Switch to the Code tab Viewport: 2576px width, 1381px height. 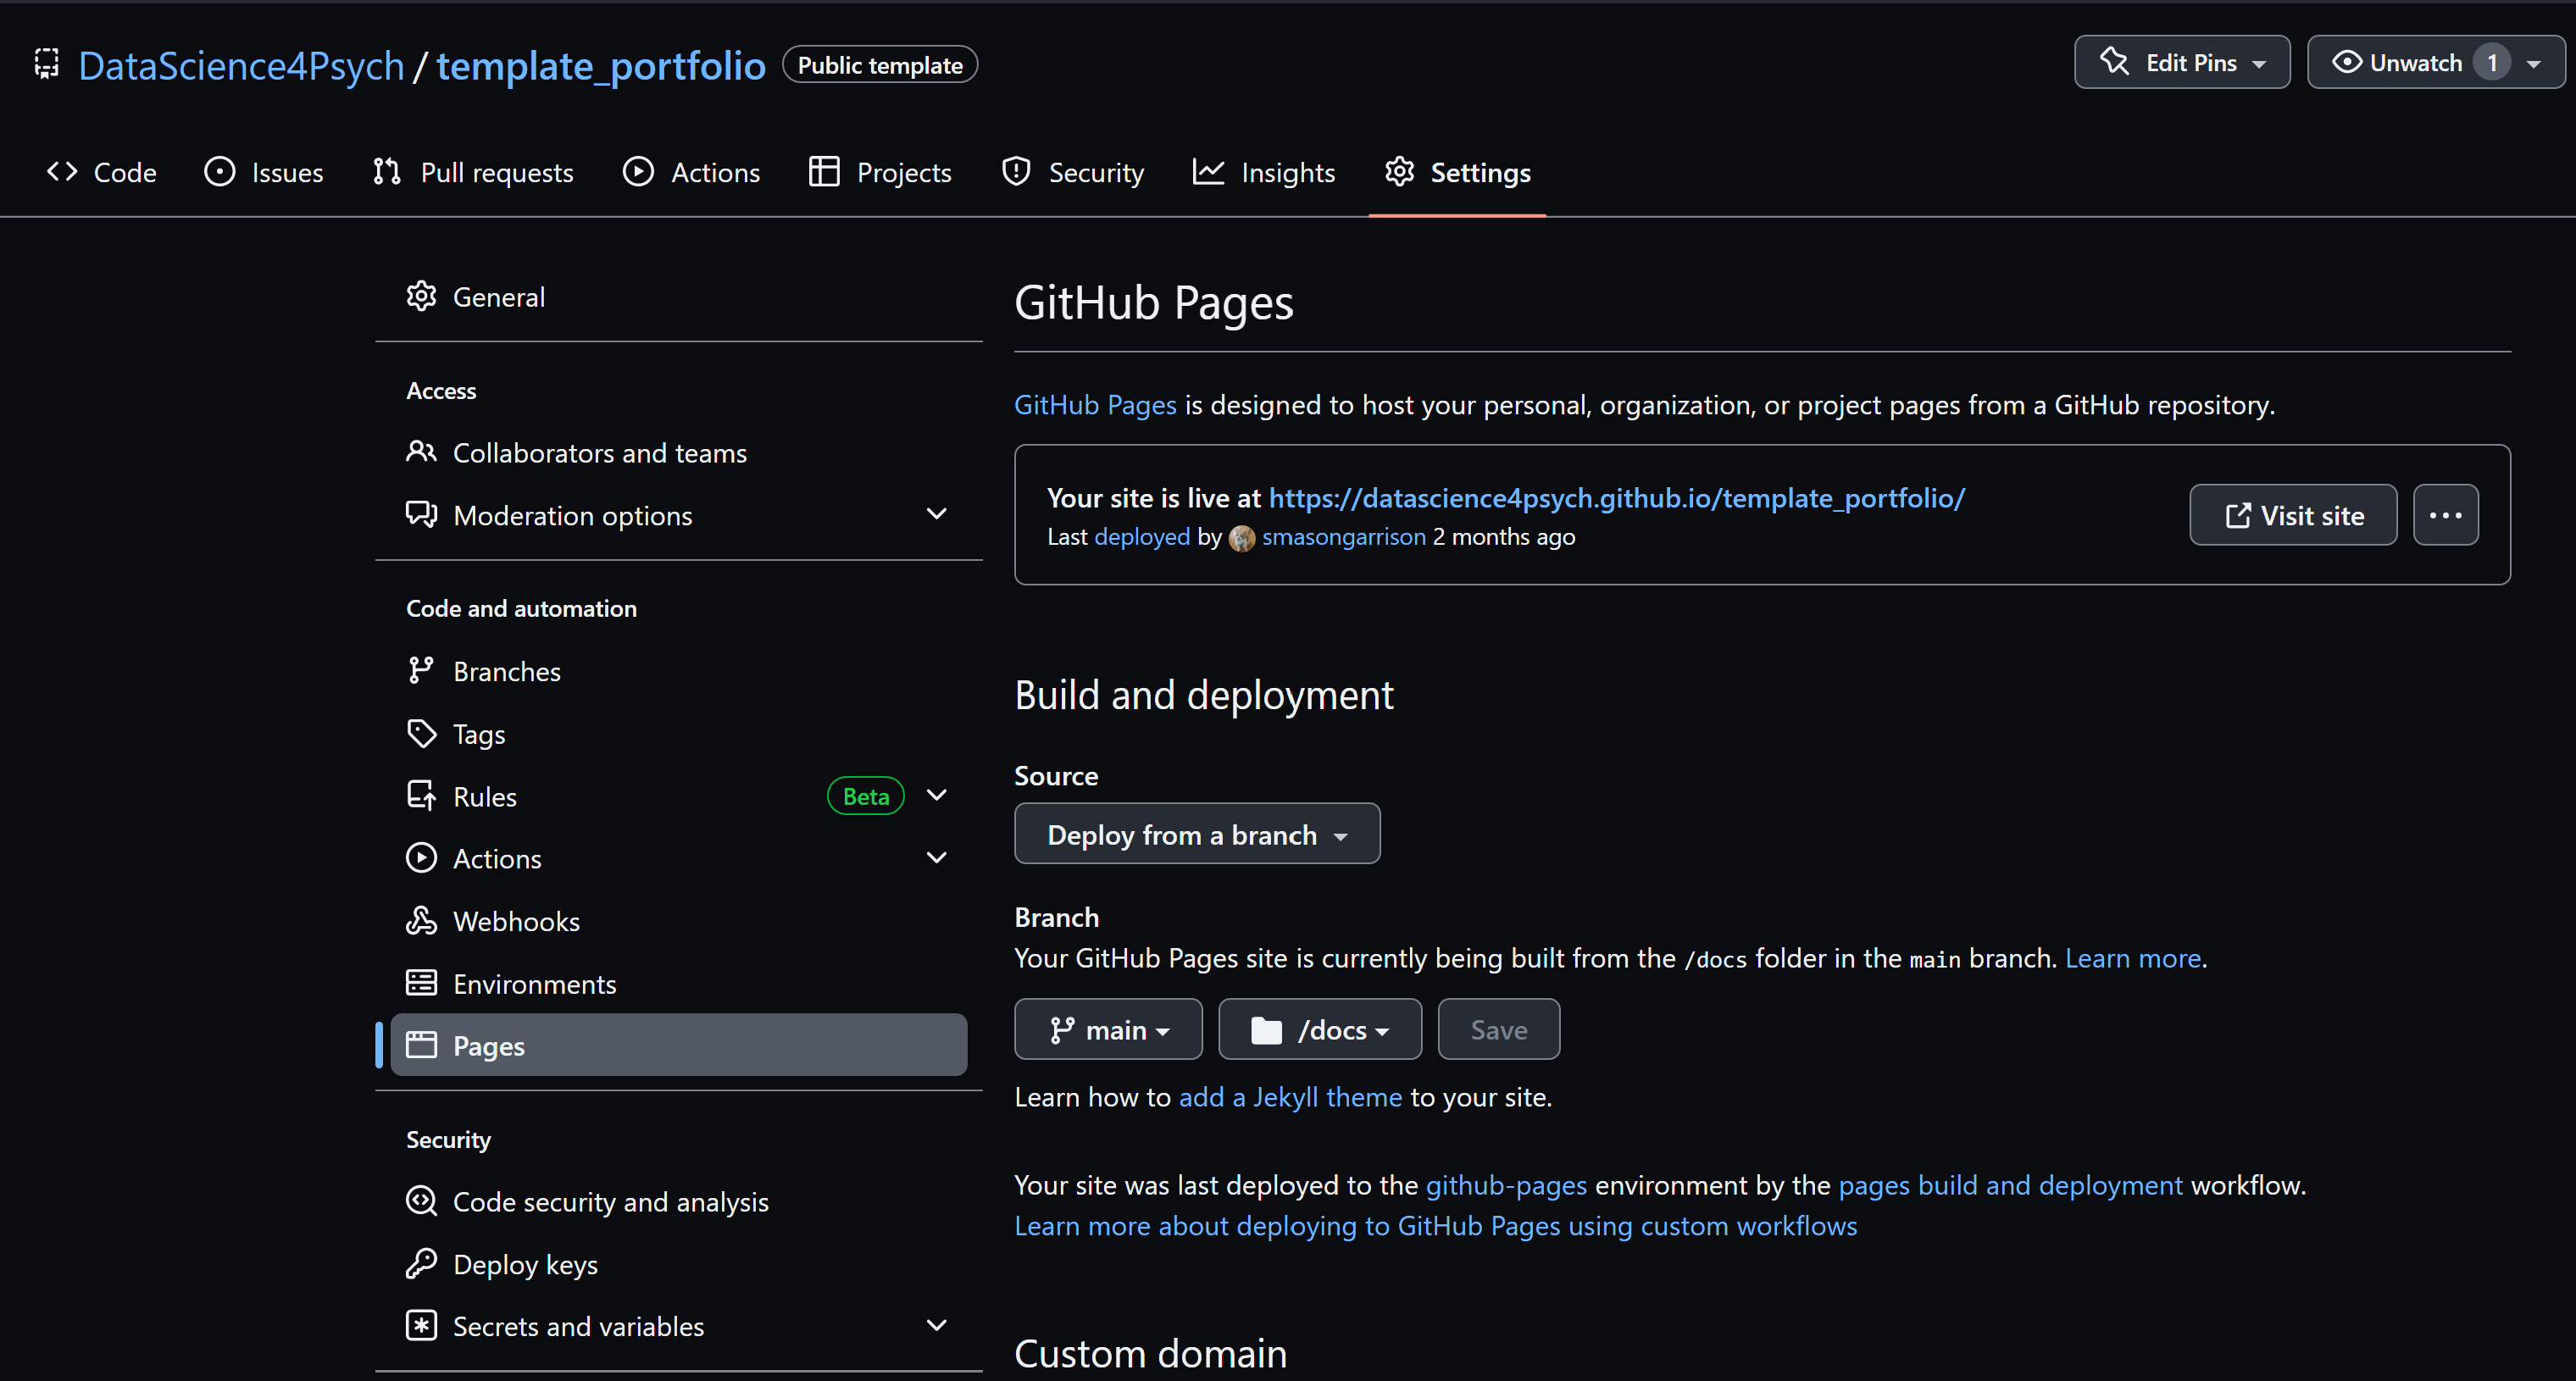pyautogui.click(x=102, y=172)
